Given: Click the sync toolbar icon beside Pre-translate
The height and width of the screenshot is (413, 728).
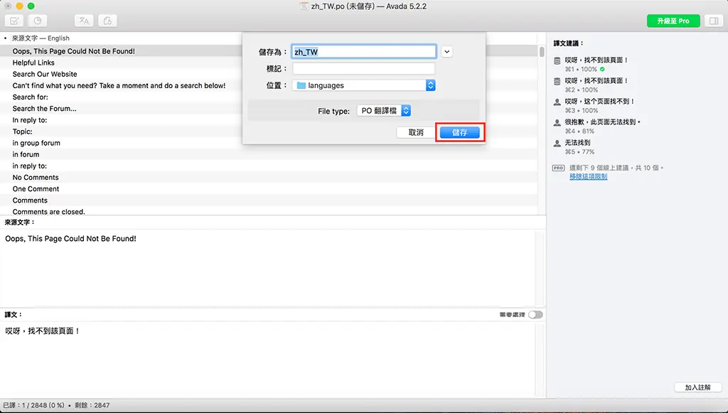Looking at the screenshot, I should (x=107, y=21).
